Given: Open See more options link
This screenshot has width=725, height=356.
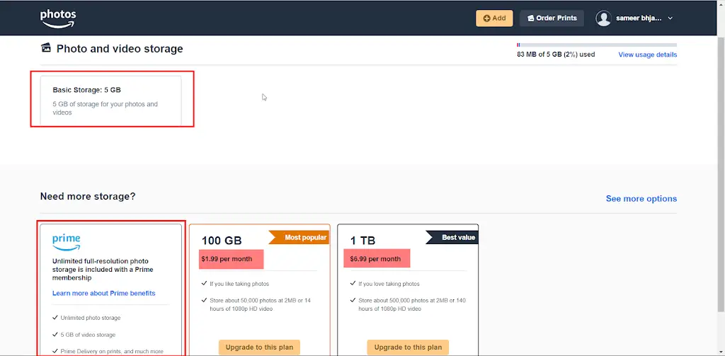Looking at the screenshot, I should click(x=641, y=198).
